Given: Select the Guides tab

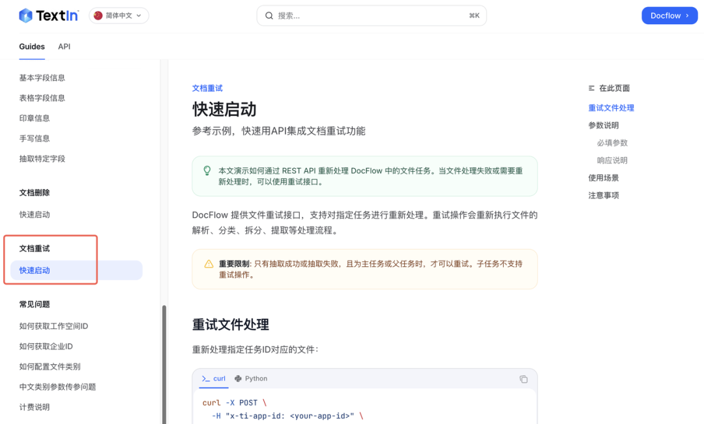Looking at the screenshot, I should pos(32,47).
